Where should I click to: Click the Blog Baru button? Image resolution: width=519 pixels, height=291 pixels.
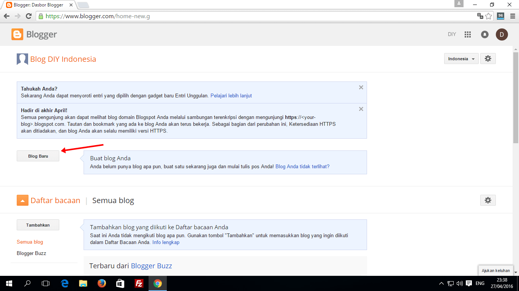click(38, 156)
